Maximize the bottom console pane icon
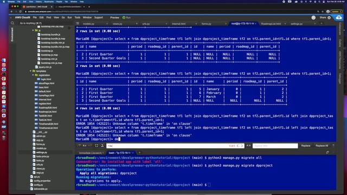The height and width of the screenshot is (195, 347). (x=327, y=153)
